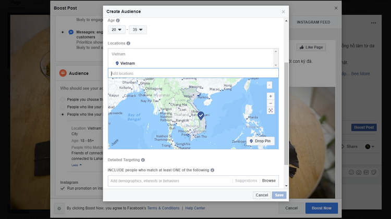Click the camera icon in comment box
This screenshot has height=219, width=391.
point(359,172)
